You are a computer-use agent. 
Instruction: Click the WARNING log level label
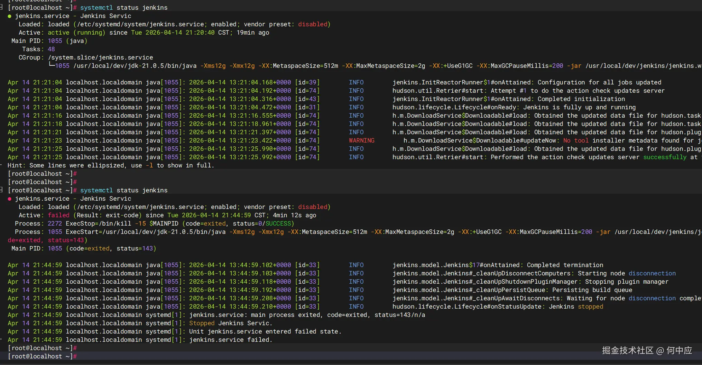(x=361, y=140)
